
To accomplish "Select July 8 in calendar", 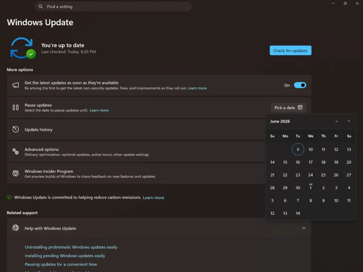I will (311, 200).
